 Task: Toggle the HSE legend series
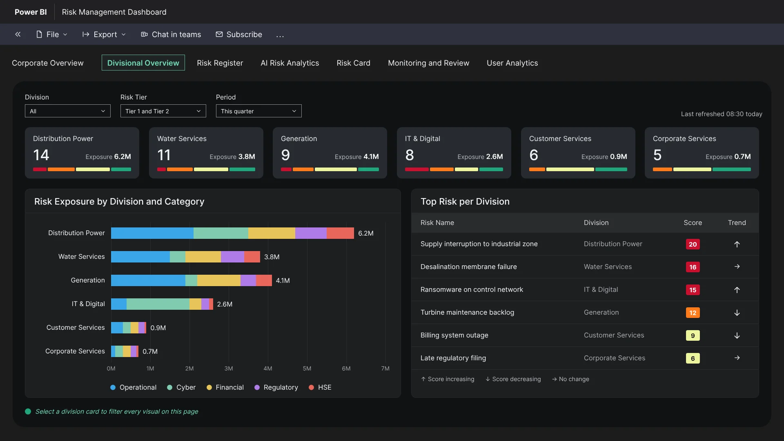[320, 388]
